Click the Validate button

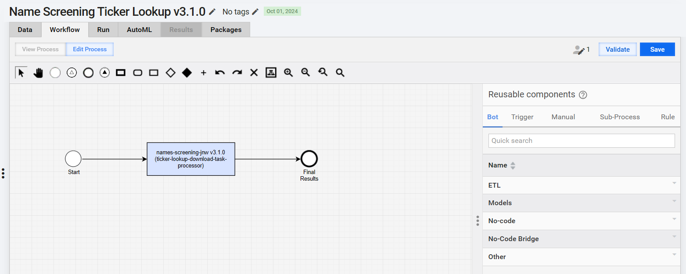click(x=618, y=50)
